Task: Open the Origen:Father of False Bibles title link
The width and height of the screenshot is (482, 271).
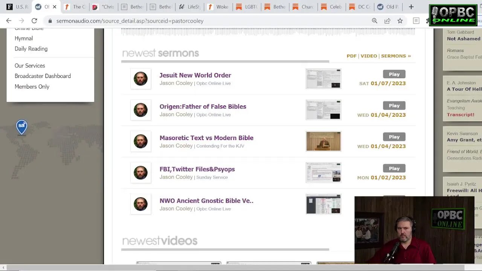Action: tap(203, 107)
